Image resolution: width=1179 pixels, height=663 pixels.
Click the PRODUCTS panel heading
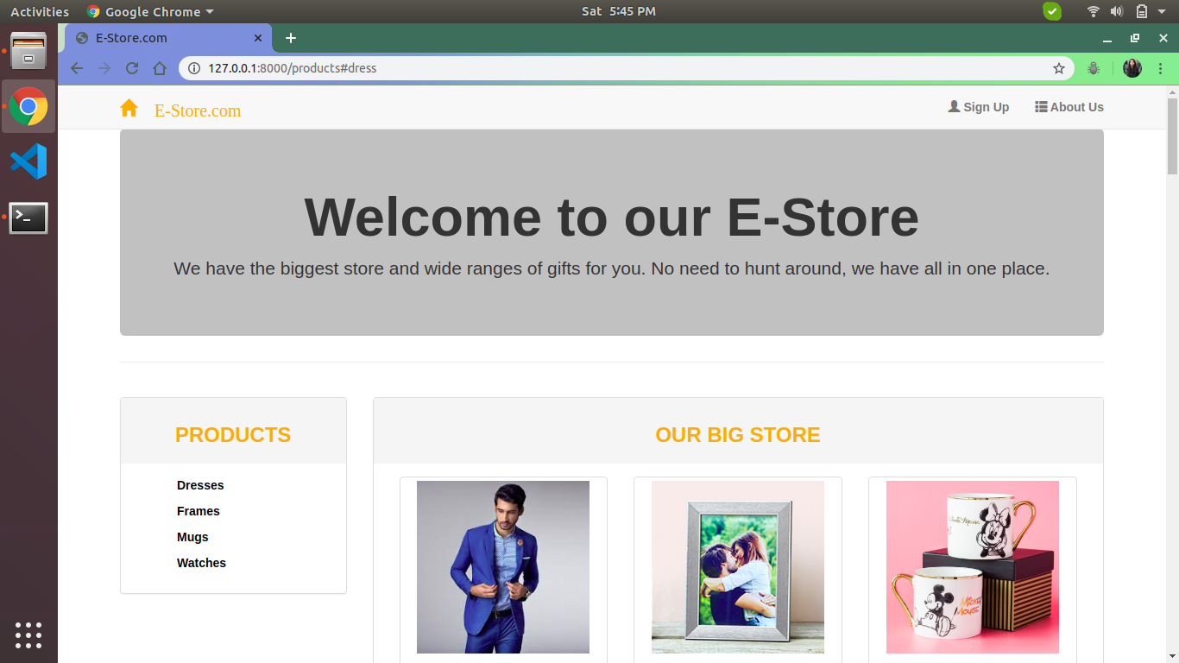pyautogui.click(x=233, y=435)
